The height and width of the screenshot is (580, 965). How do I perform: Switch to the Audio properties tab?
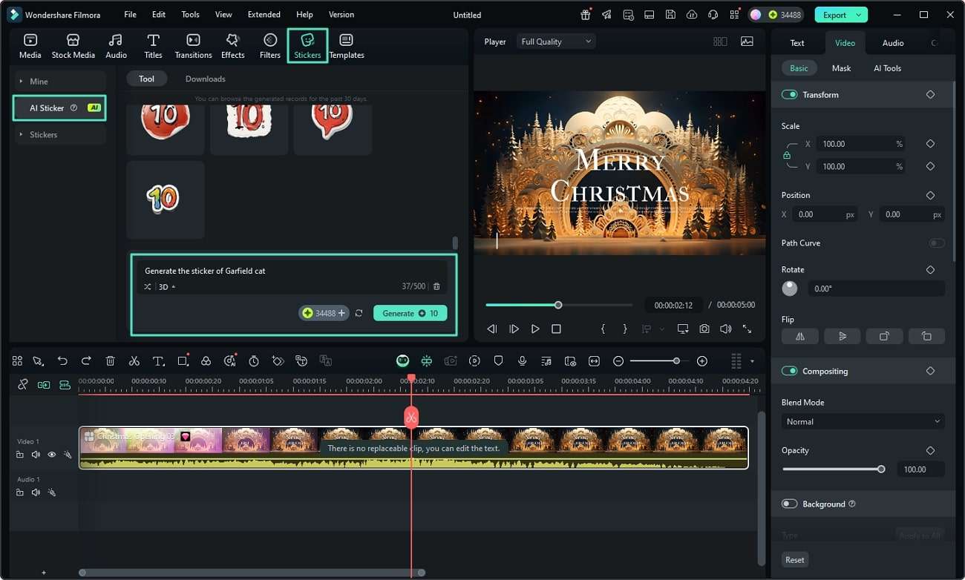click(893, 43)
